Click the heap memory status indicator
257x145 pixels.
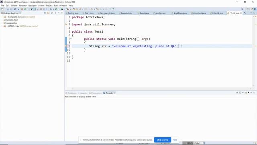click(x=193, y=143)
